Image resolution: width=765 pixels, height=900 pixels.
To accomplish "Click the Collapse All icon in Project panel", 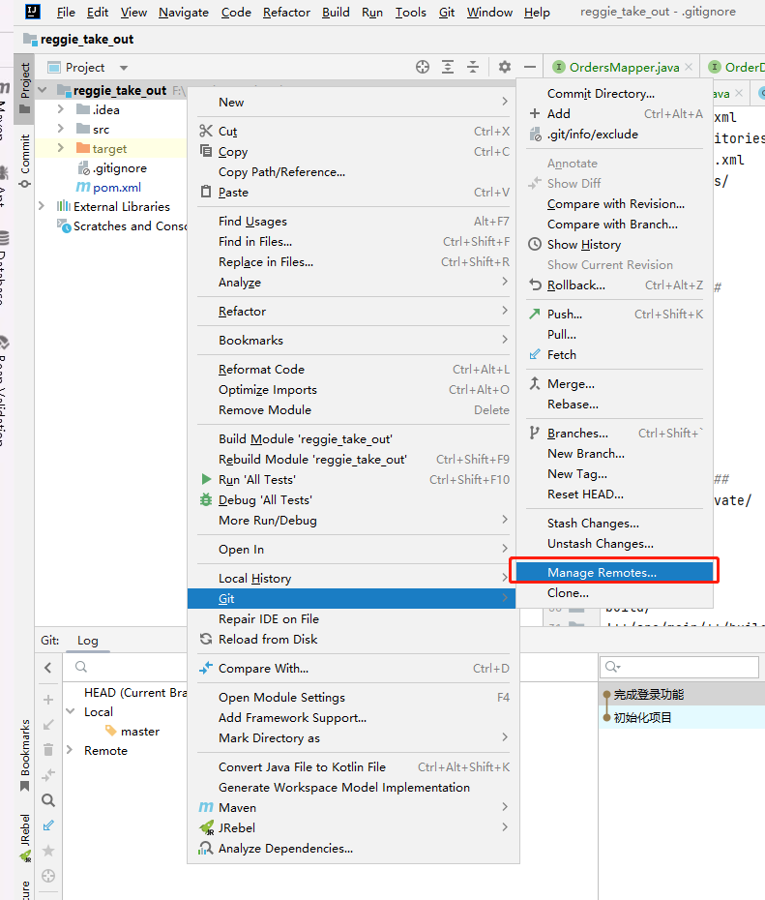I will [x=473, y=67].
